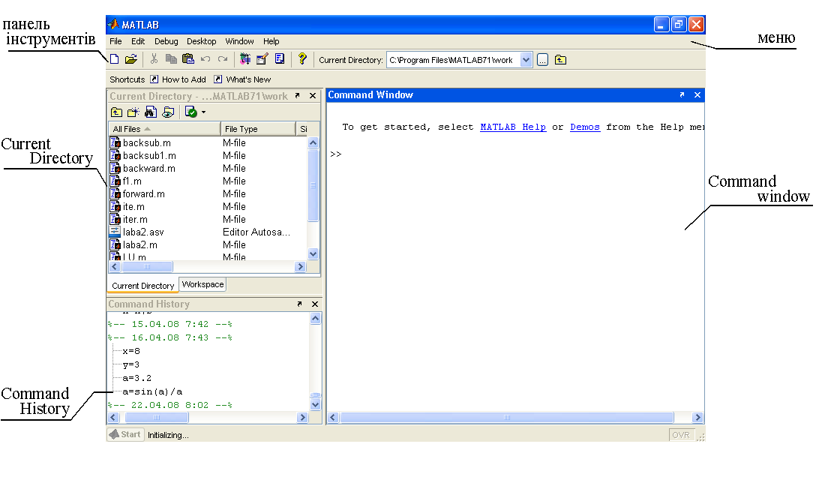Click the up-folder icon in Current Directory panel
This screenshot has height=498, width=816.
(x=116, y=112)
